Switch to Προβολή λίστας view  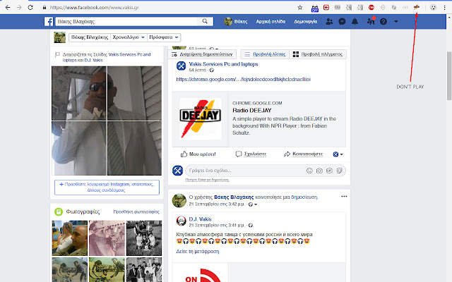[x=266, y=54]
